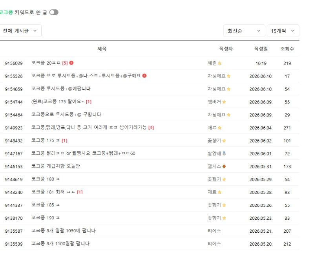Open post 코크풍 루시드풍+@에팝니다

(61, 89)
